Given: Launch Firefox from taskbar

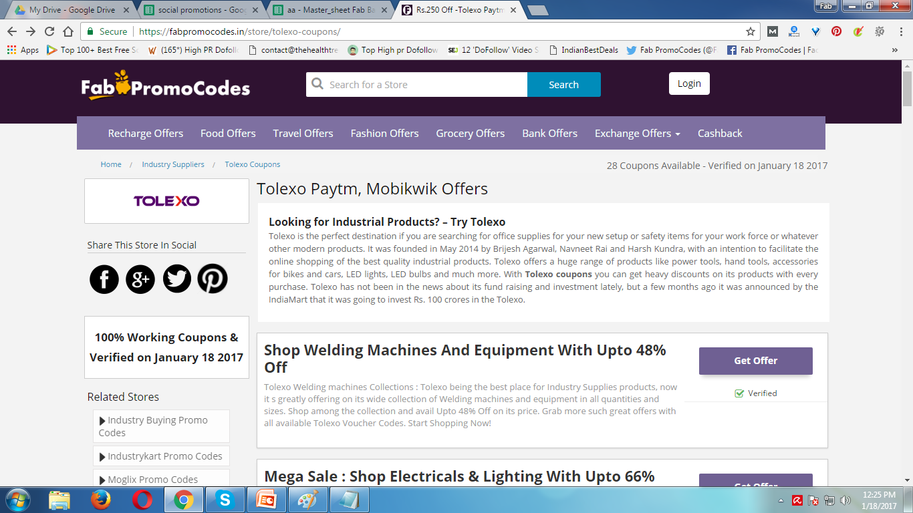Looking at the screenshot, I should 101,500.
